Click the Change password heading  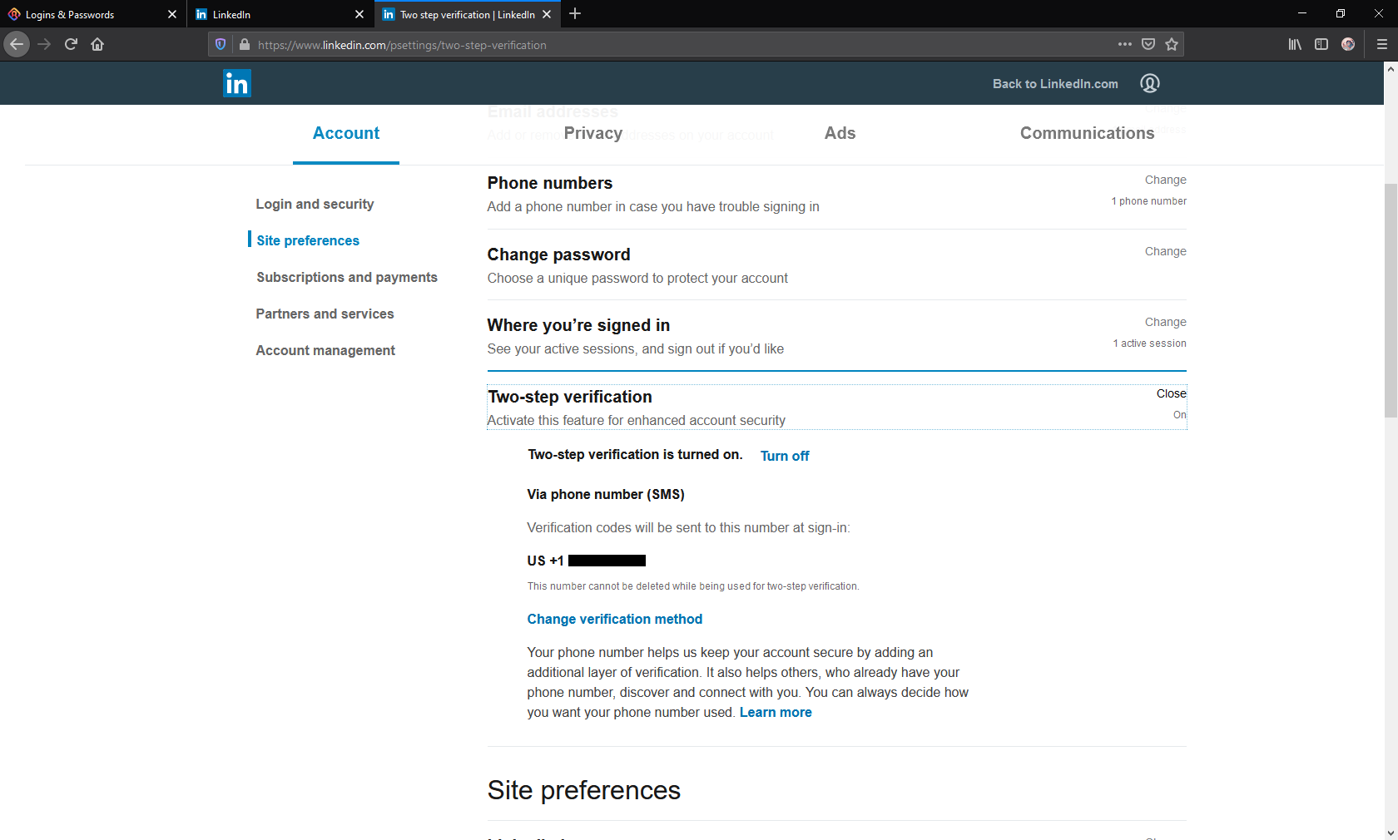pyautogui.click(x=558, y=254)
